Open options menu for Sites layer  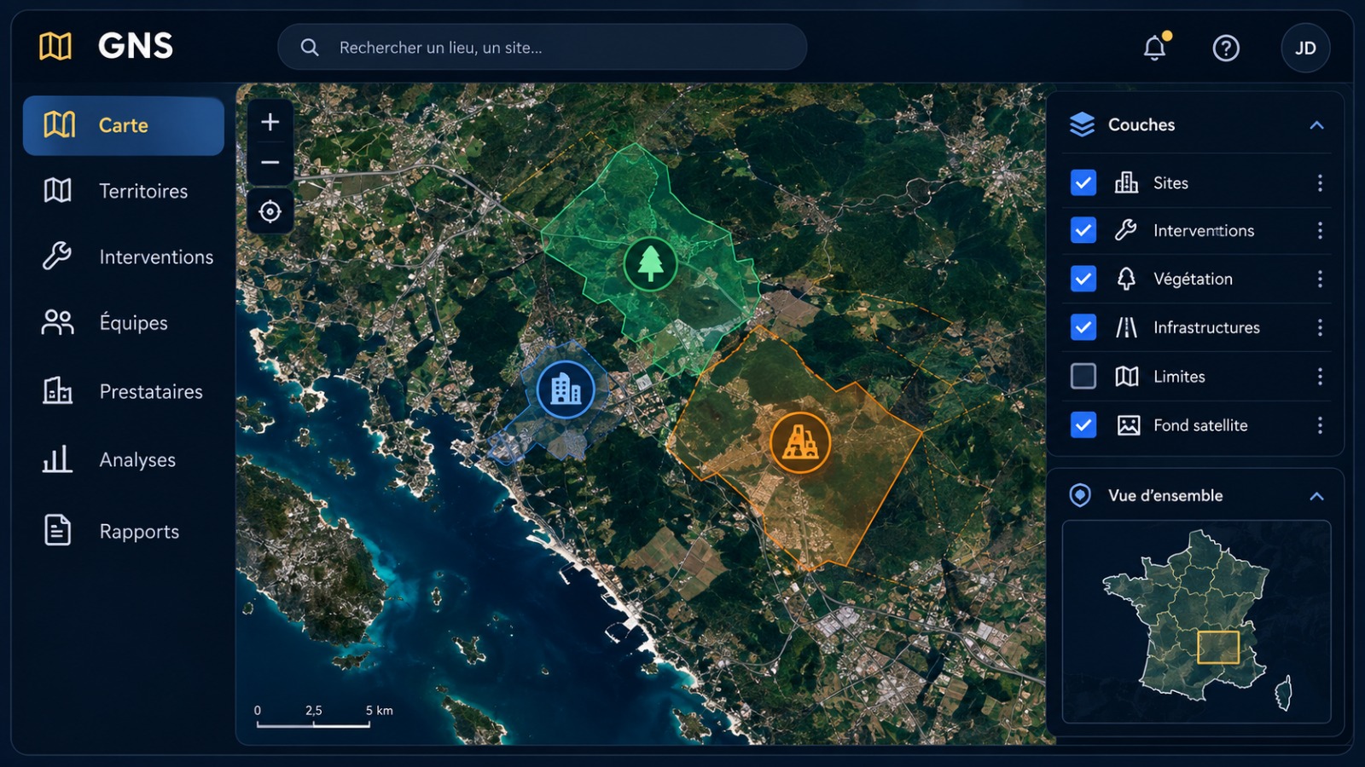pyautogui.click(x=1320, y=182)
